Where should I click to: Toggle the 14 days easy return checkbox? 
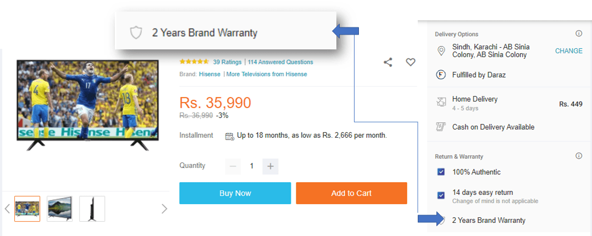(x=441, y=195)
